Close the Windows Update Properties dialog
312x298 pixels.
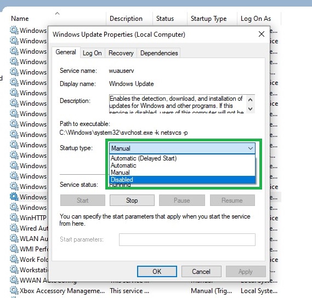click(x=261, y=34)
